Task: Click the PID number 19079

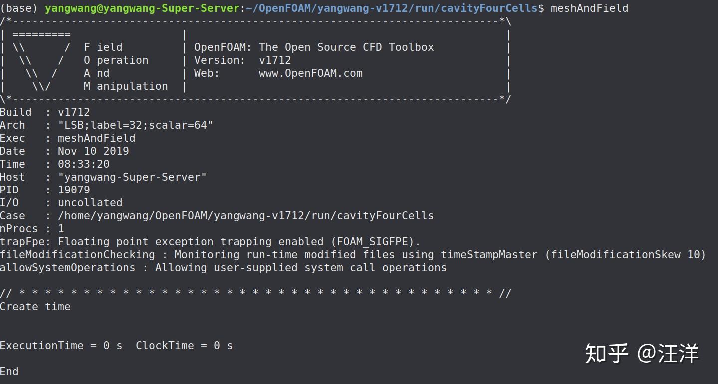Action: 74,190
